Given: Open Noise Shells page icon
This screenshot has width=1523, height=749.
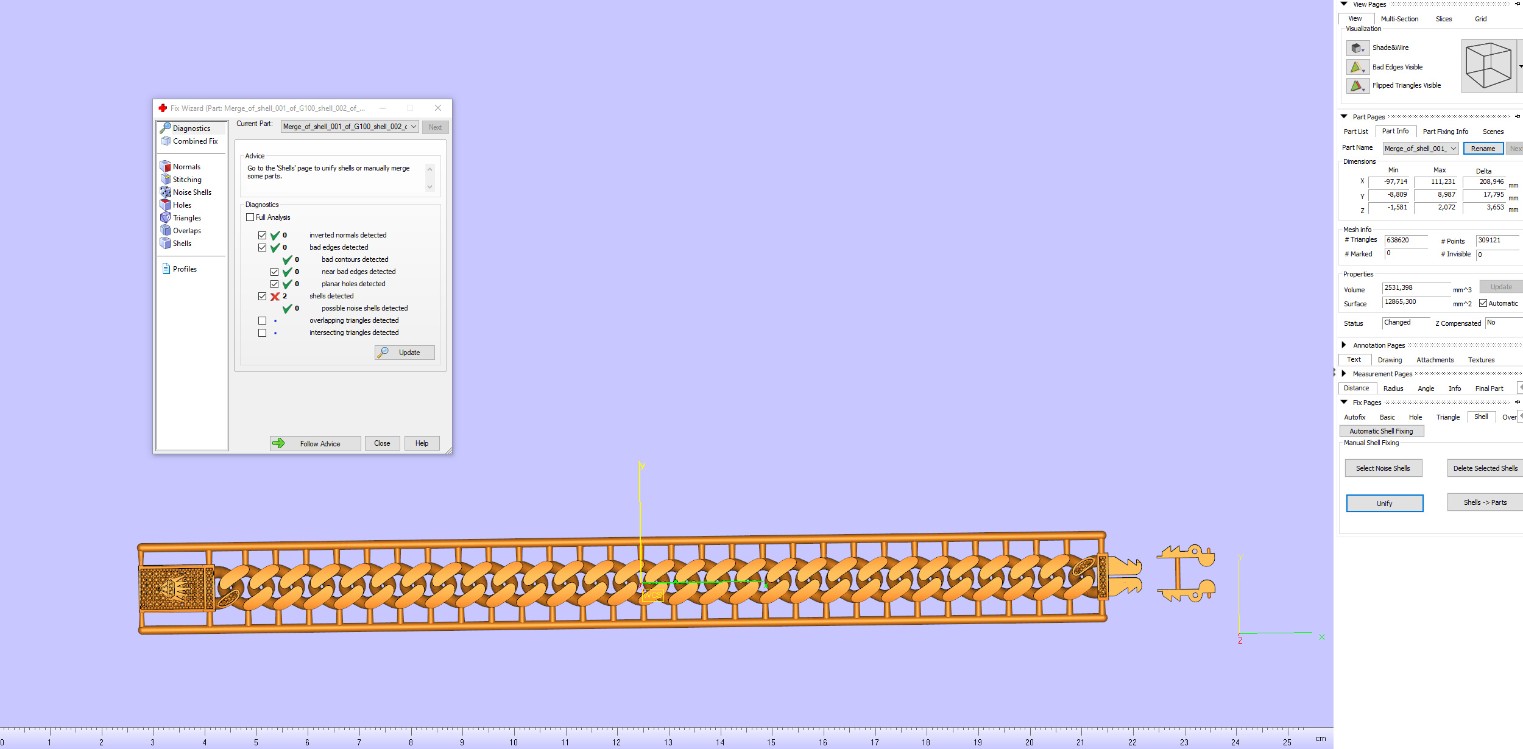Looking at the screenshot, I should [x=165, y=192].
